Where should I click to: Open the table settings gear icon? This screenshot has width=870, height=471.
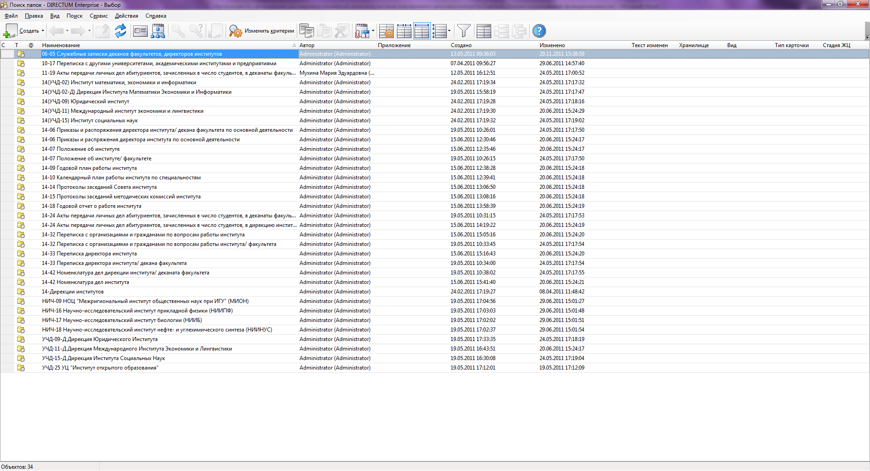point(387,31)
